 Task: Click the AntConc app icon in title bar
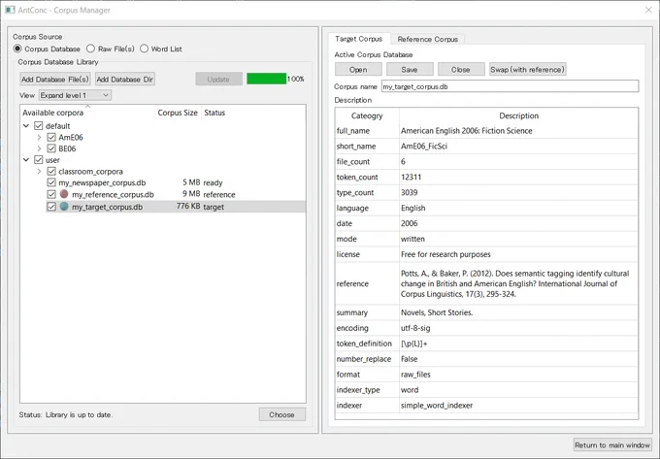pos(10,10)
